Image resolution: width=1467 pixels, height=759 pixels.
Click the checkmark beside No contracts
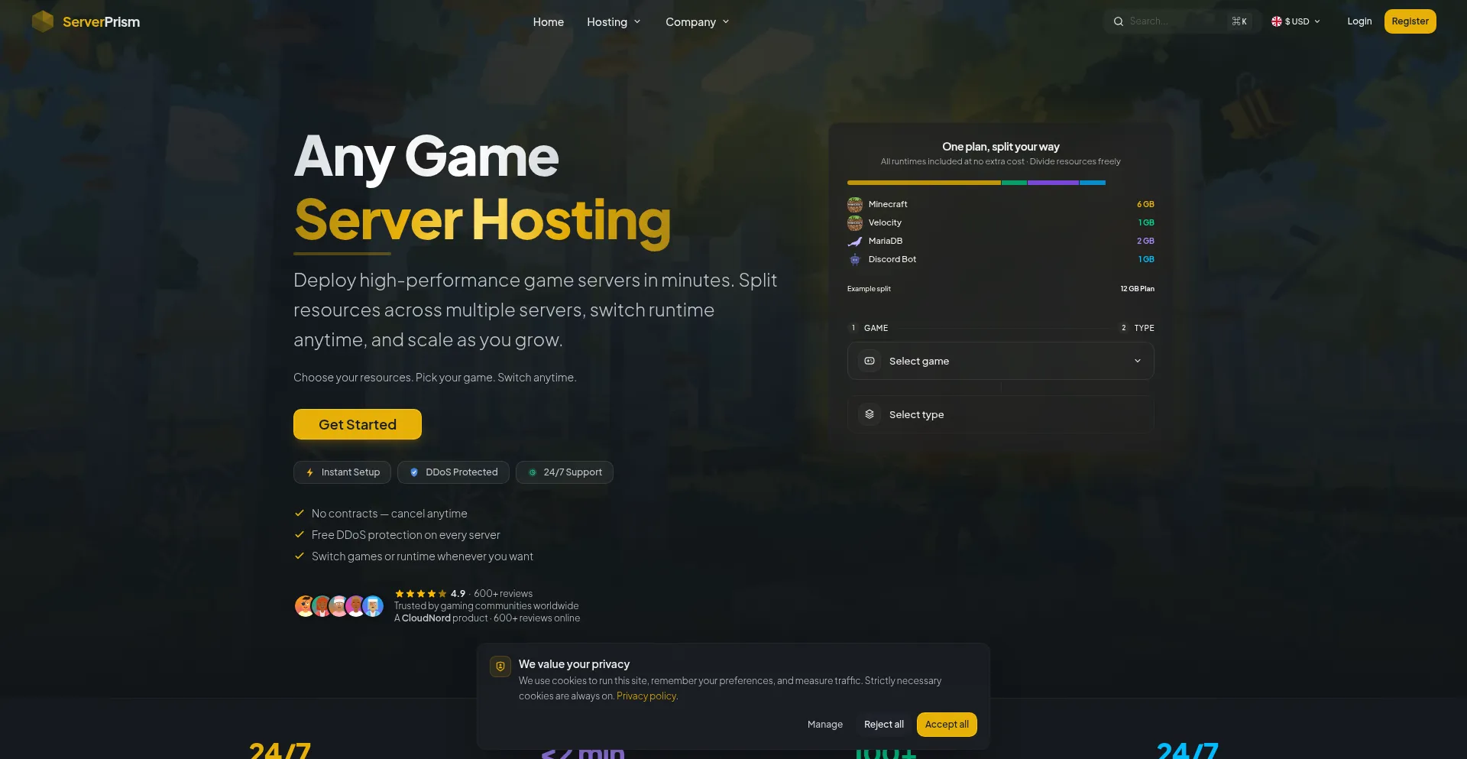300,514
